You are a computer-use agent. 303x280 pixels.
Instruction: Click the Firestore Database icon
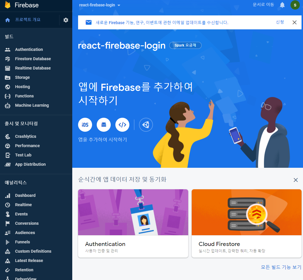coord(8,59)
